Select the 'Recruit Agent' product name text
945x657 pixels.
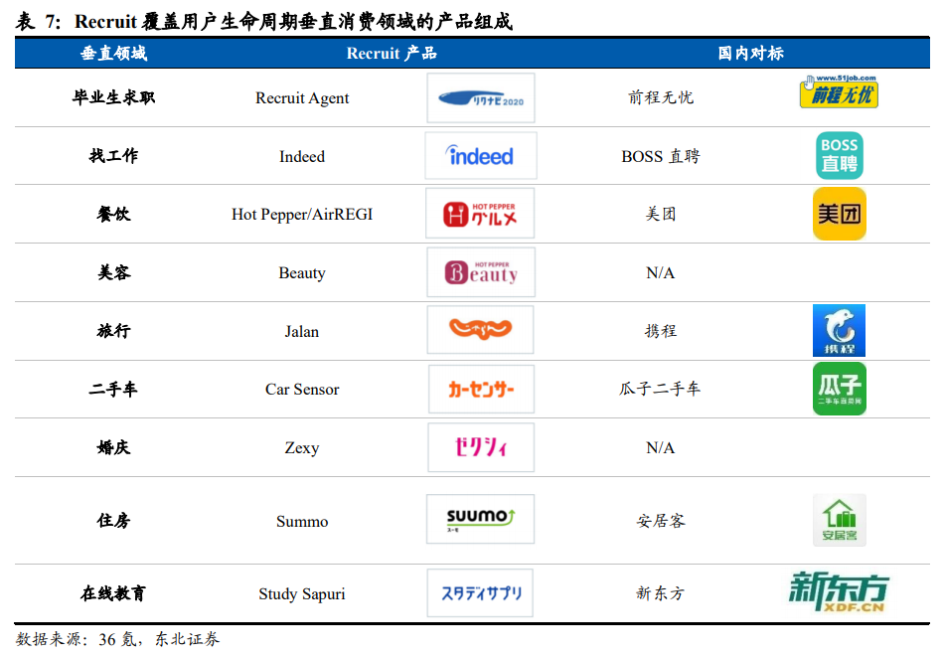click(302, 97)
